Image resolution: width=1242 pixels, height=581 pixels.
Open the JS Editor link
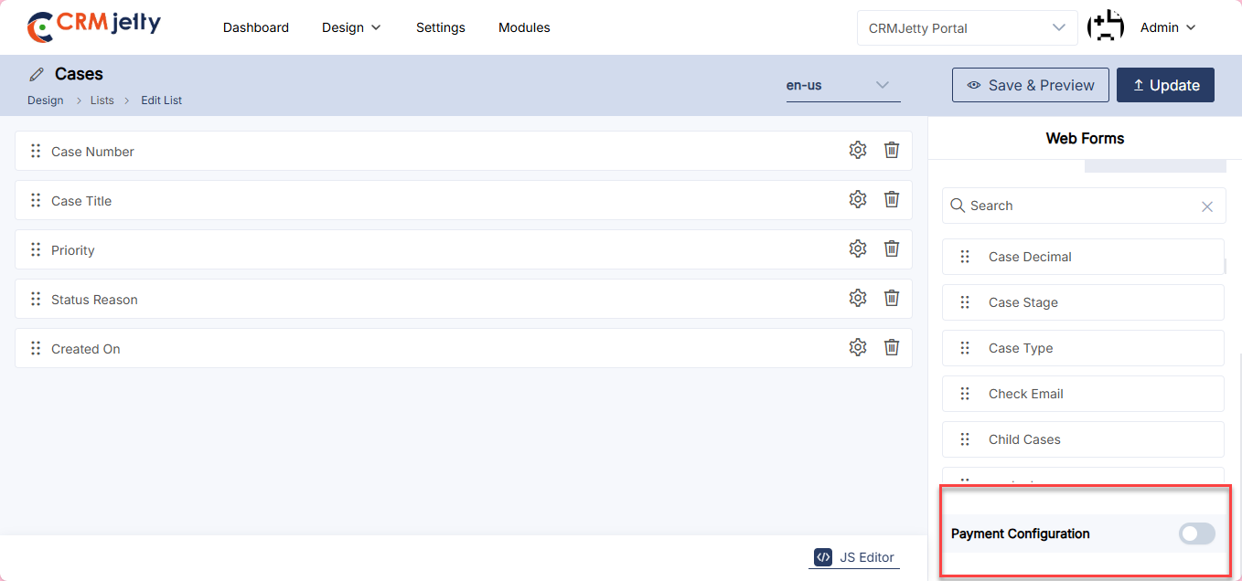point(854,557)
